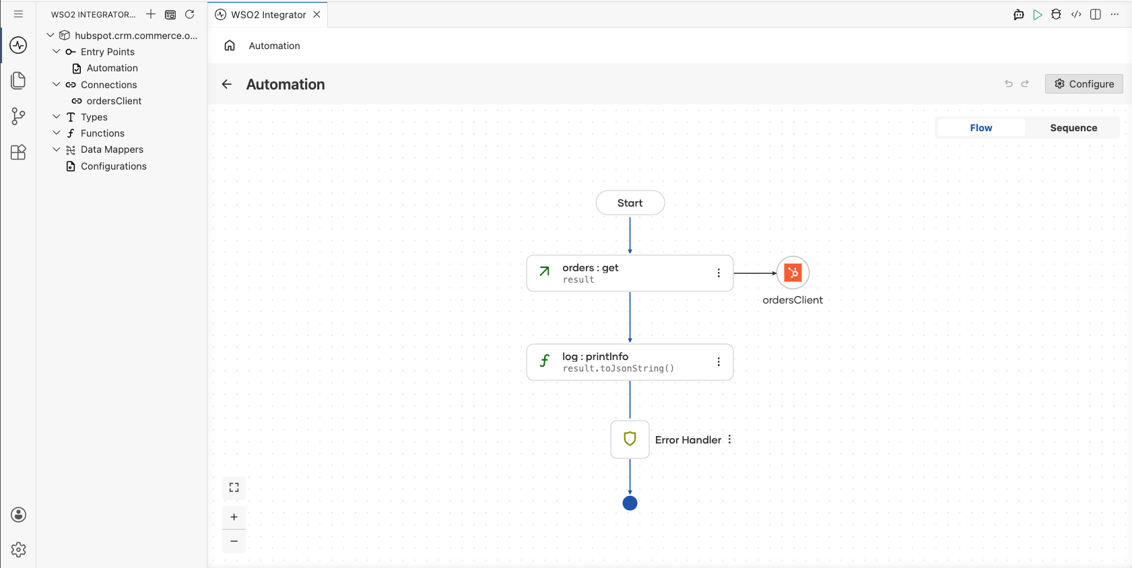Run the integration with play icon
Image resolution: width=1132 pixels, height=568 pixels.
click(1038, 14)
